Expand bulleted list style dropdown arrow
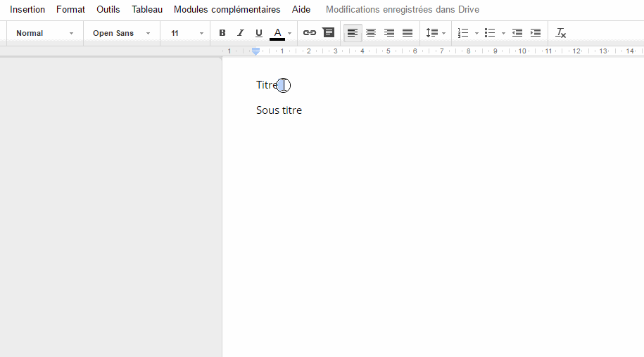644x357 pixels. click(503, 33)
